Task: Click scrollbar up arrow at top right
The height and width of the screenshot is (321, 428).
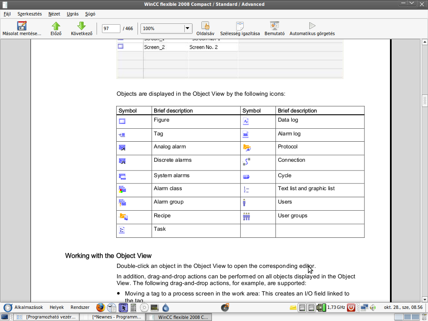Action: [x=425, y=42]
